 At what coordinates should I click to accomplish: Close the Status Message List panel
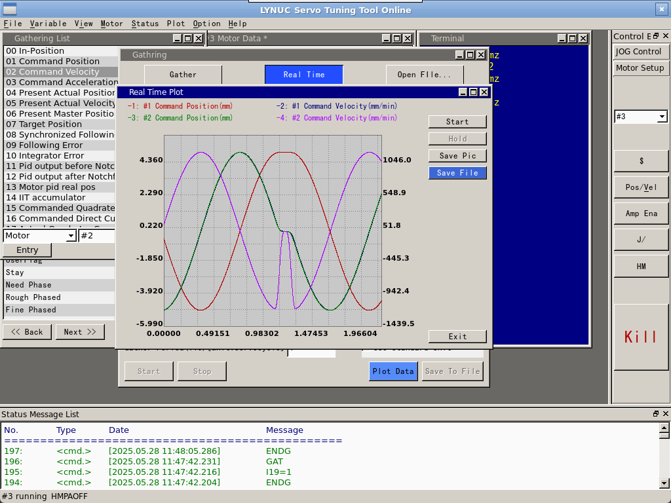point(666,414)
